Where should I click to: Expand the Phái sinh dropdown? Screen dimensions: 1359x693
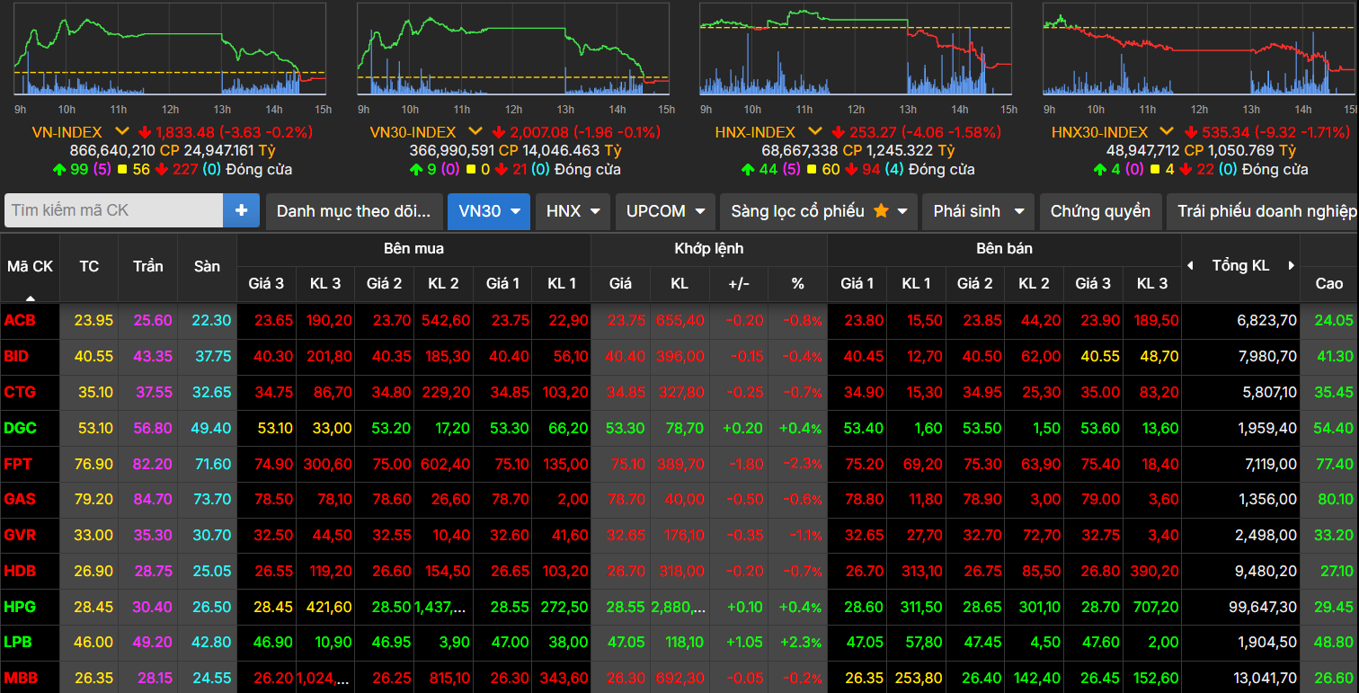[978, 211]
